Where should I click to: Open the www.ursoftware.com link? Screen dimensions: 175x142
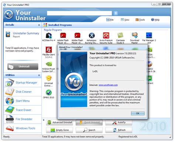108,85
